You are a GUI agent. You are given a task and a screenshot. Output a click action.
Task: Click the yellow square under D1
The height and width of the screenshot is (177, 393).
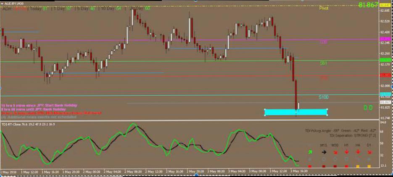[369, 167]
